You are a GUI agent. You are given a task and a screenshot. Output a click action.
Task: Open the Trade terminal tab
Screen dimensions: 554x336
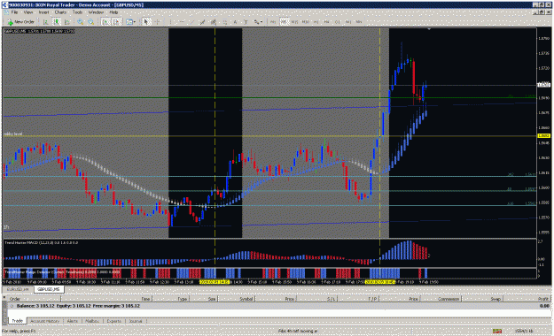[18, 321]
